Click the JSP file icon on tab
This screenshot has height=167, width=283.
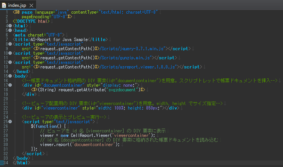(4, 5)
